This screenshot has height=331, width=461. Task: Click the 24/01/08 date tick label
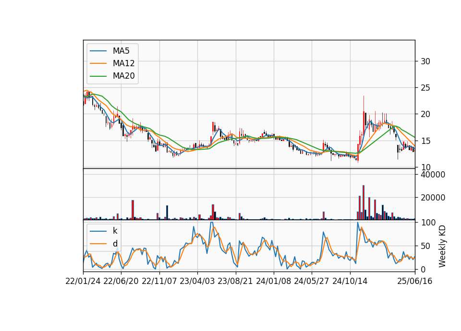[x=273, y=281]
